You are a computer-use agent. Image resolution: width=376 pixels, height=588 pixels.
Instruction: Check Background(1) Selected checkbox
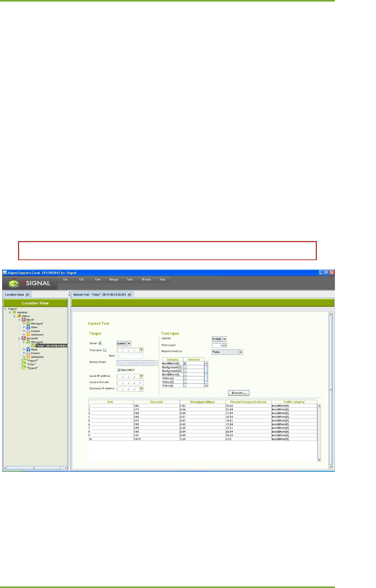coord(185,367)
